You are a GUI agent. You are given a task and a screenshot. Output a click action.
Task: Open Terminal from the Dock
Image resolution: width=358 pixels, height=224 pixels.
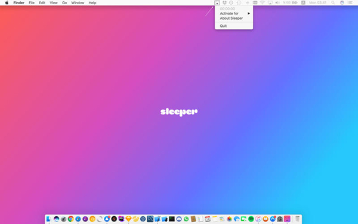click(172, 219)
